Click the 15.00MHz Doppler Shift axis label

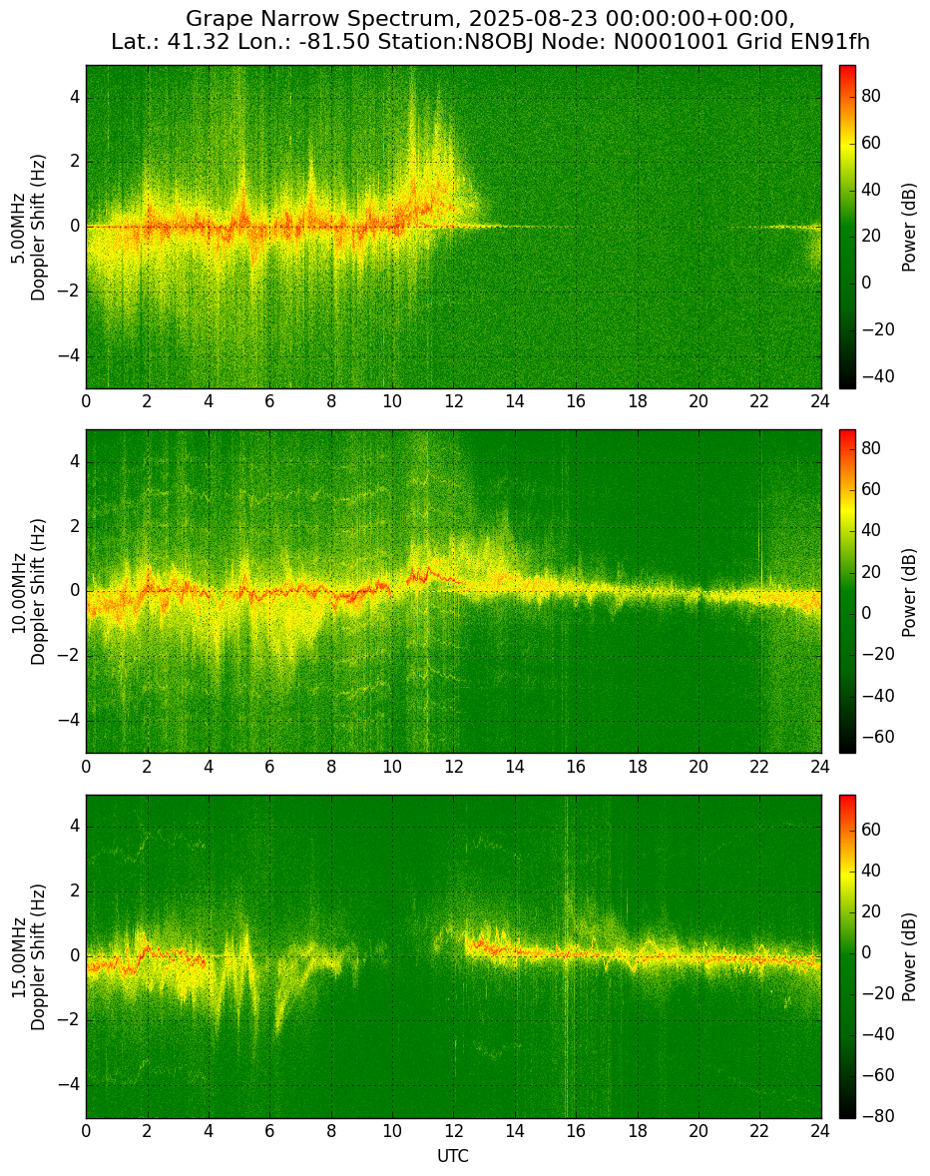[28, 956]
